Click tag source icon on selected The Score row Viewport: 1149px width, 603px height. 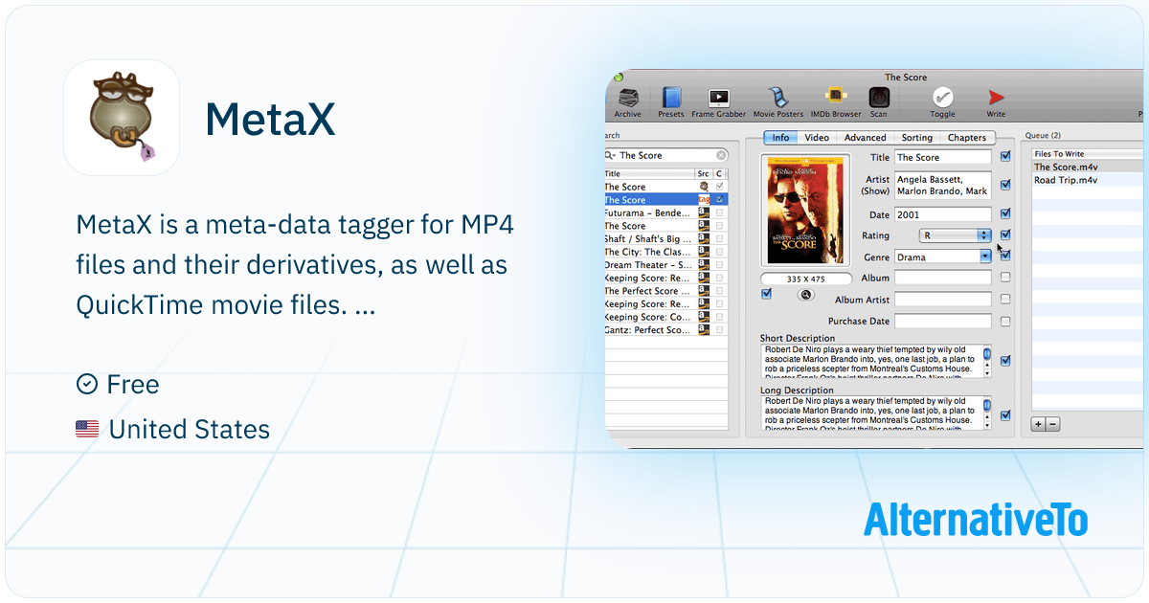(x=704, y=199)
